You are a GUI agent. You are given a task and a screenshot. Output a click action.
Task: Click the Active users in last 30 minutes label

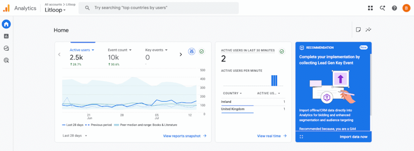click(248, 51)
